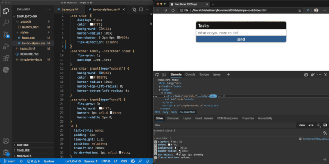Click the sync changes icon in the status bar
The width and height of the screenshot is (329, 164).
coord(21,161)
